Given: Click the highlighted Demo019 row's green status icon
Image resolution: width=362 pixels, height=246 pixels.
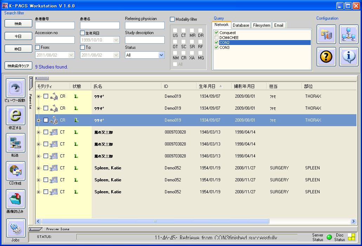Looking at the screenshot, I should pyautogui.click(x=76, y=120).
